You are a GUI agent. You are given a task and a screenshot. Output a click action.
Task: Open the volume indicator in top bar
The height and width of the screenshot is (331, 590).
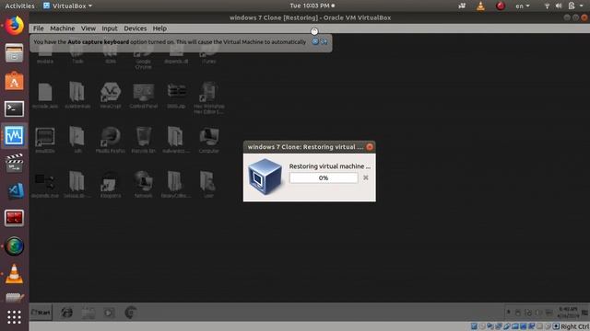pos(559,6)
